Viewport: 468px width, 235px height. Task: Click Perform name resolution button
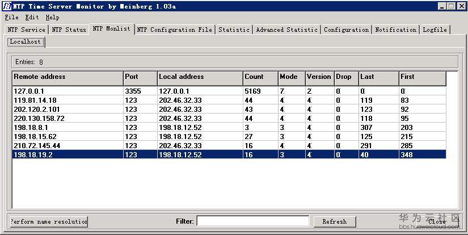pyautogui.click(x=49, y=221)
